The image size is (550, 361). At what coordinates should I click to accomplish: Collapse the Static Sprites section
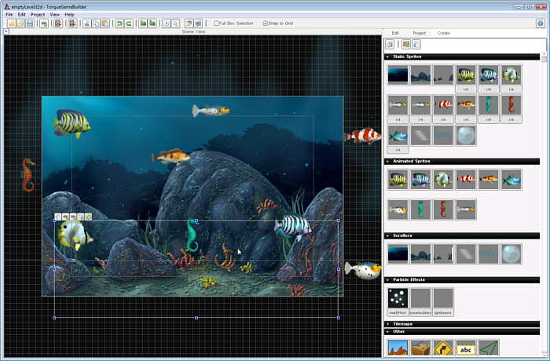click(387, 57)
